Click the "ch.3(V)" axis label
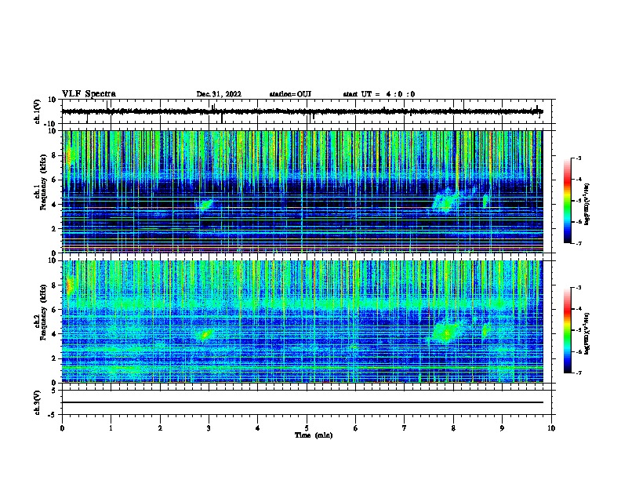The height and width of the screenshot is (480, 621). [x=38, y=402]
